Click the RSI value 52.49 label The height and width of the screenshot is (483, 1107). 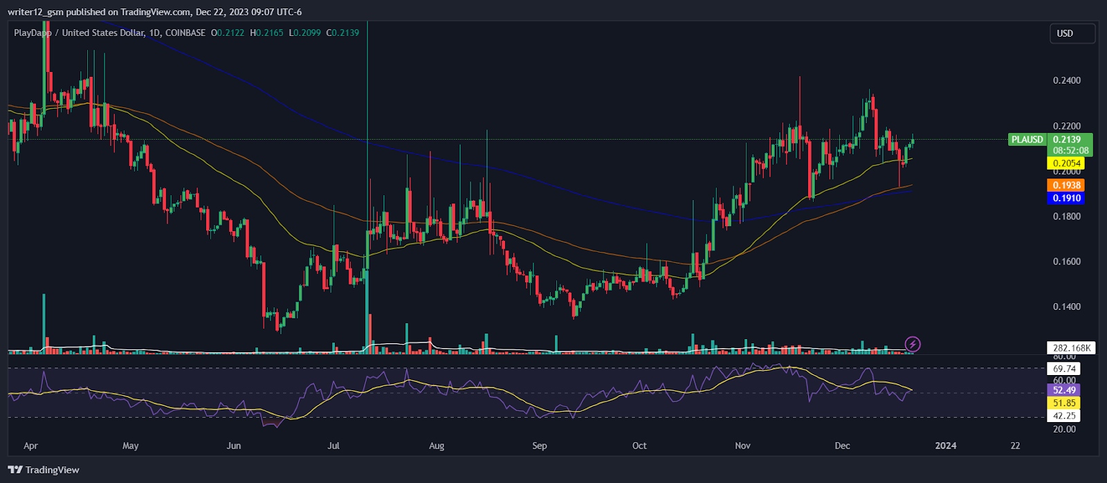(x=1064, y=390)
